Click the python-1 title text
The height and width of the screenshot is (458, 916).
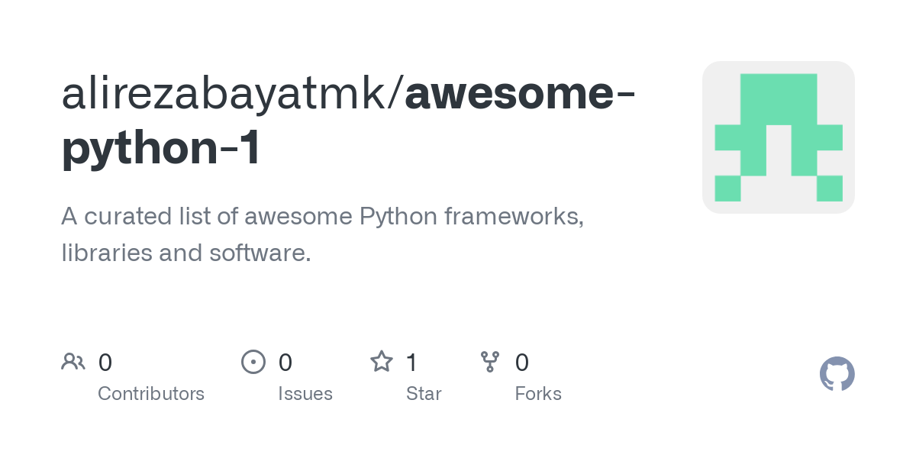click(x=161, y=149)
